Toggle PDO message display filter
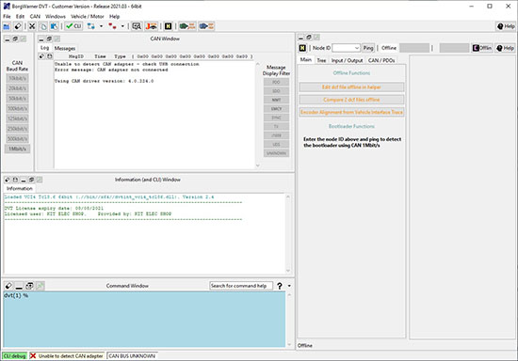518x361 pixels. [276, 82]
